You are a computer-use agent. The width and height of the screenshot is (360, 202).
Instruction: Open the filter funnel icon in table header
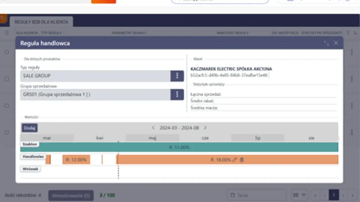pyautogui.click(x=348, y=33)
